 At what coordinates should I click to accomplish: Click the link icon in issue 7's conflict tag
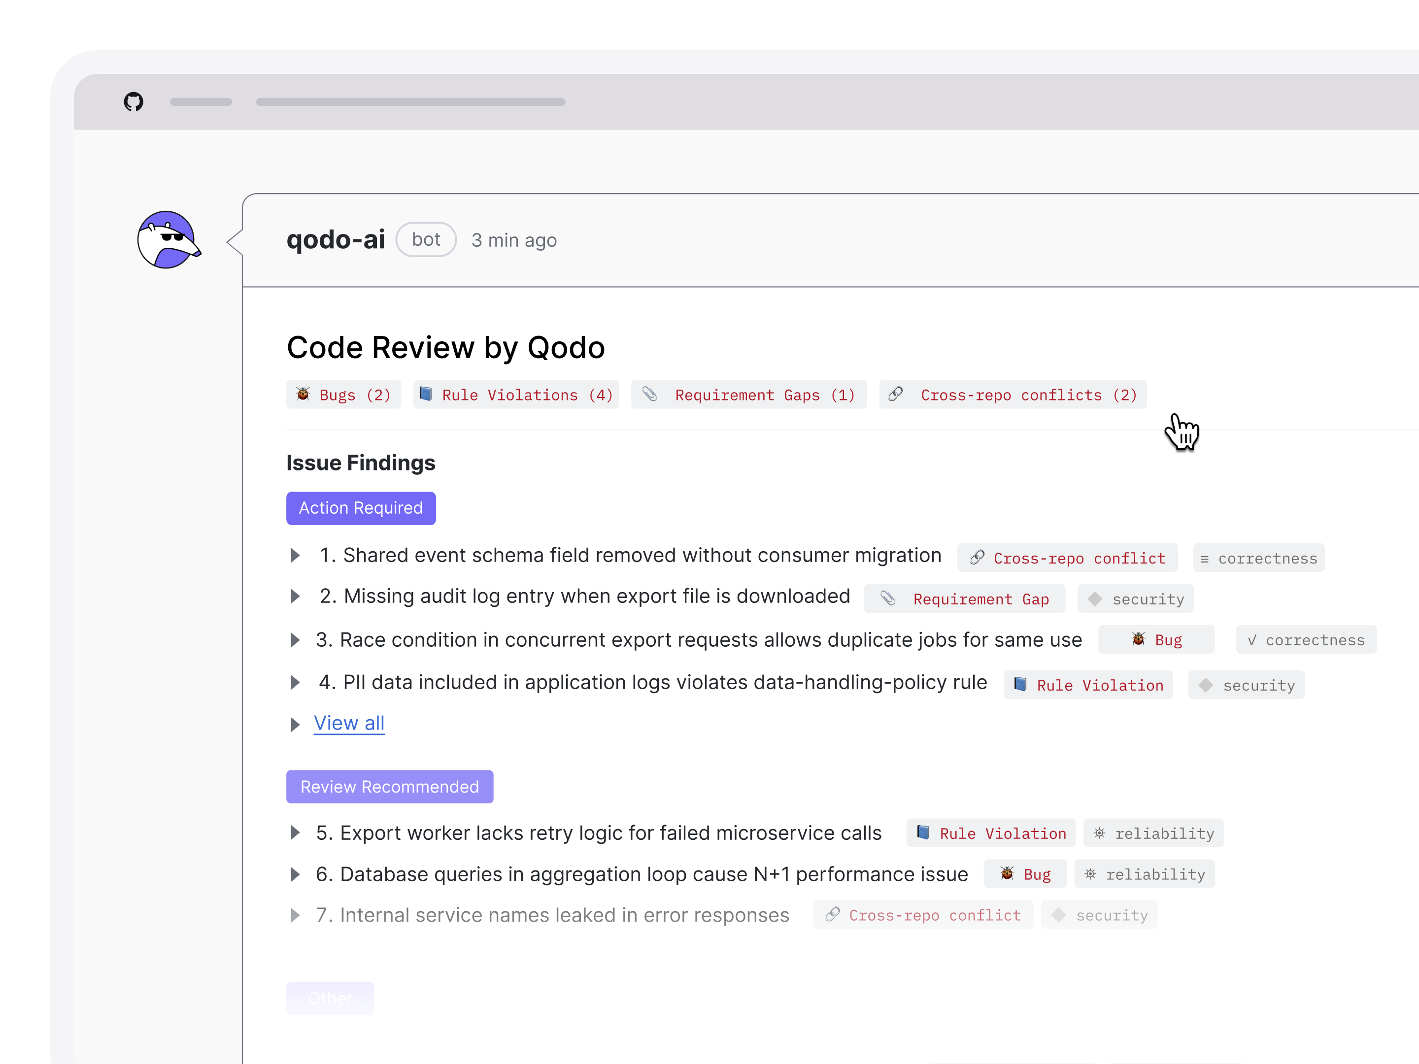click(x=833, y=914)
